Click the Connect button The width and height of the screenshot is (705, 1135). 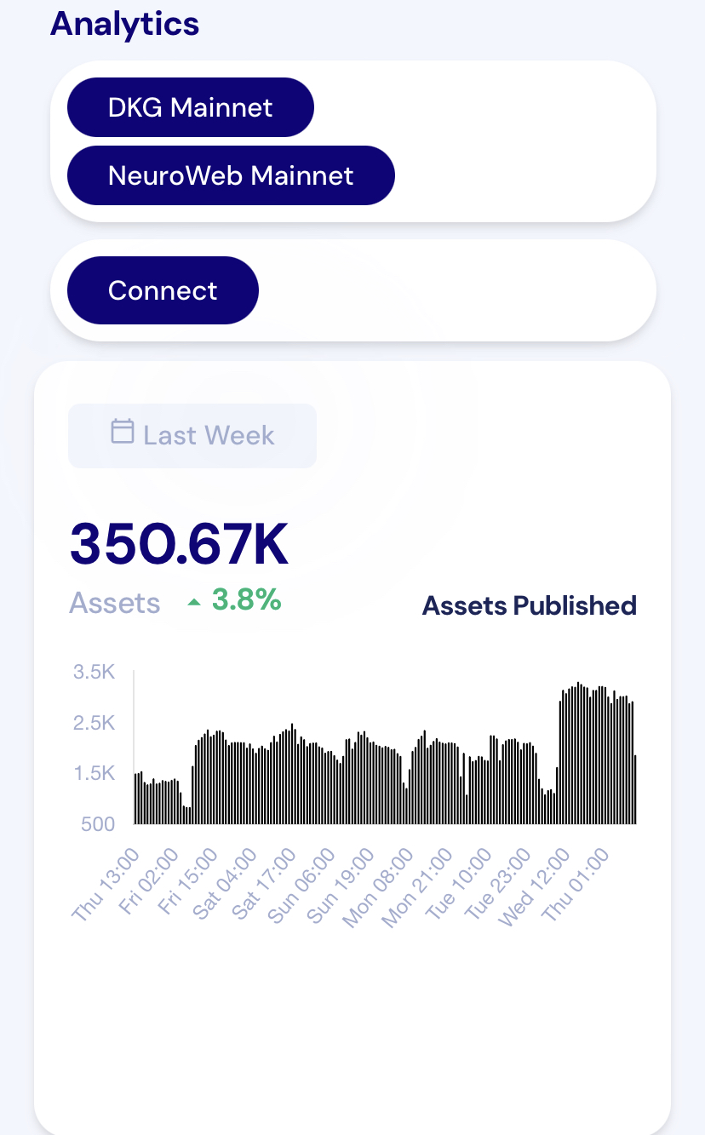point(163,290)
